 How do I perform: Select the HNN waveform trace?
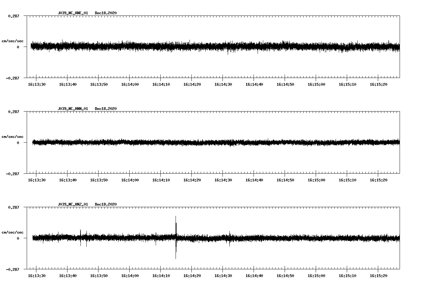[x=214, y=143]
